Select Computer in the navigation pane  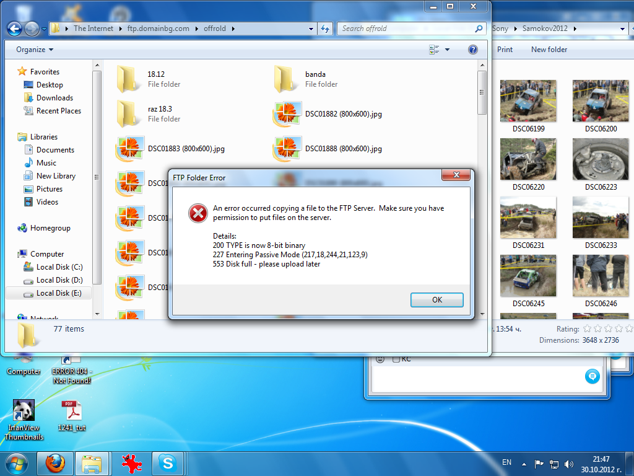click(x=47, y=253)
